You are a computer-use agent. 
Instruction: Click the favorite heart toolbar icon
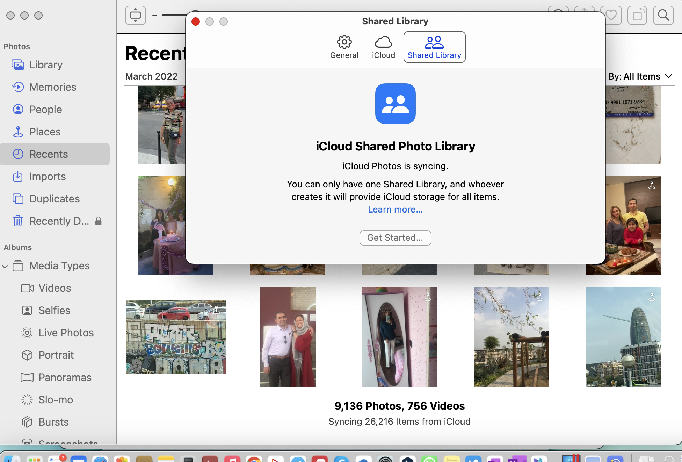point(611,15)
